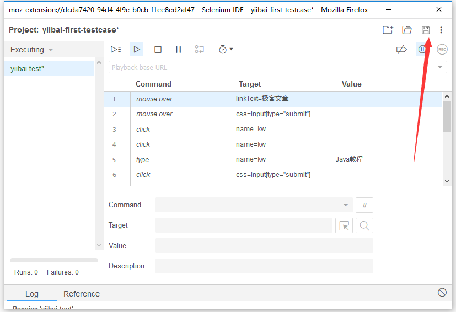Clear the log with the circle-slash icon
Image resolution: width=456 pixels, height=312 pixels.
tap(442, 292)
